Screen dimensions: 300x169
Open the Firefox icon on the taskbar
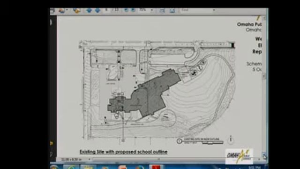[x=140, y=167]
